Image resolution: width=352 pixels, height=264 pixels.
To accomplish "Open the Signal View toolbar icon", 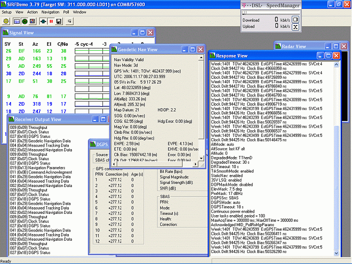I will click(x=17, y=21).
